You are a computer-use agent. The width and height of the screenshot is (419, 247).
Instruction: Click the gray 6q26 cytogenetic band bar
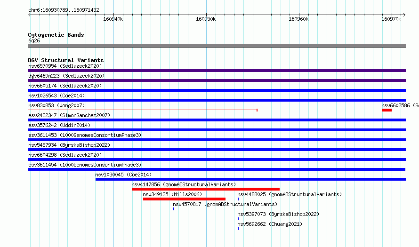click(217, 46)
